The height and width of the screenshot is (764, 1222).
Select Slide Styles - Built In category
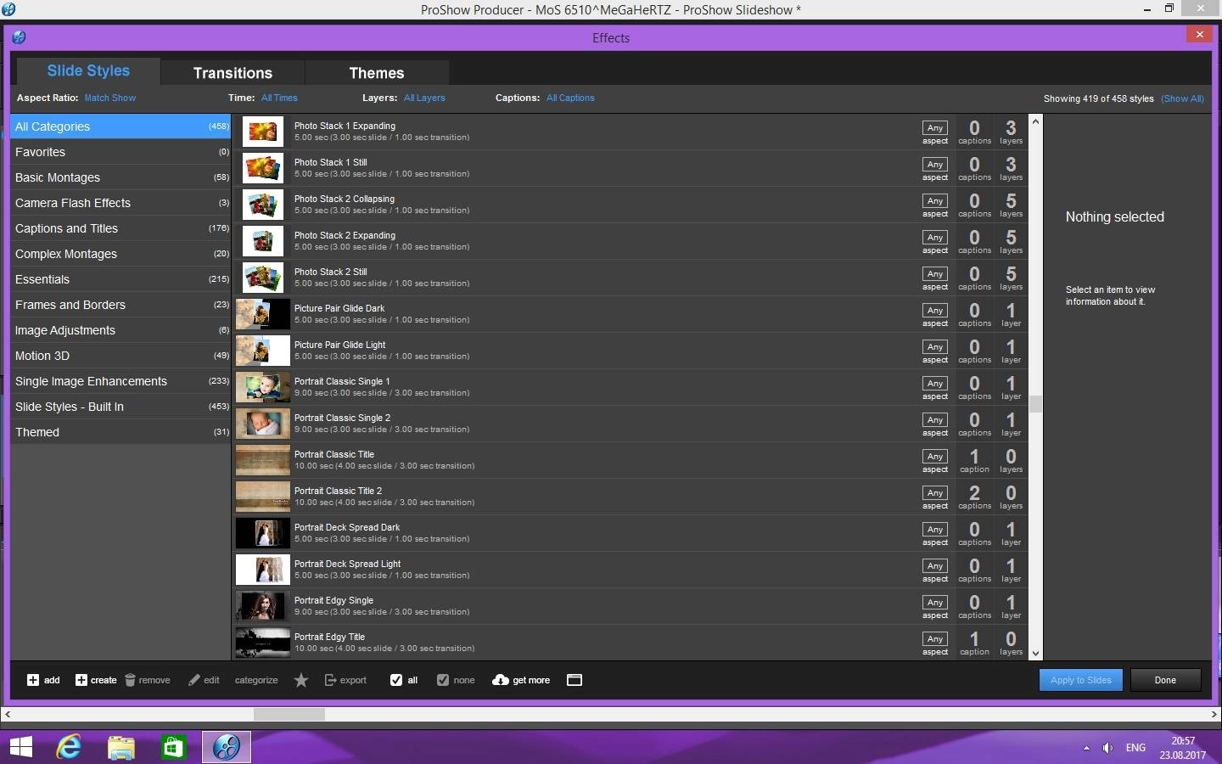[x=121, y=407]
